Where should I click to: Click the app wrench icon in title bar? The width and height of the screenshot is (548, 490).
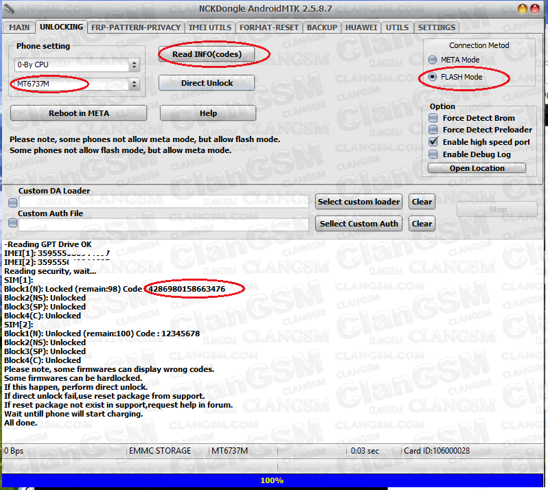pos(9,8)
